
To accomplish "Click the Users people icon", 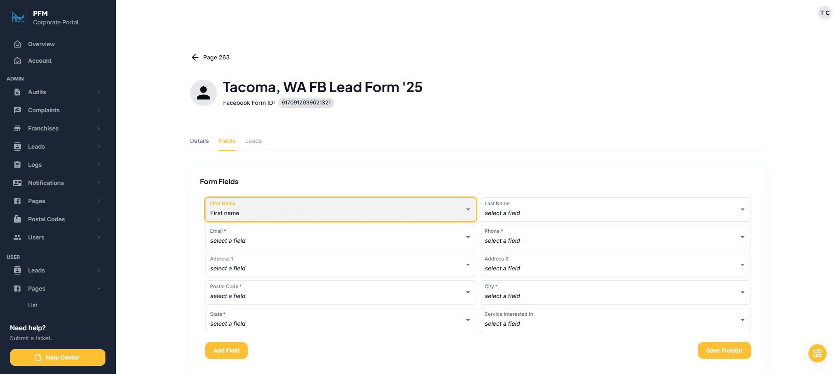I will tap(17, 237).
